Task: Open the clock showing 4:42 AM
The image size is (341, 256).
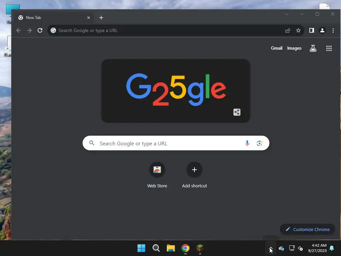Action: pyautogui.click(x=317, y=248)
